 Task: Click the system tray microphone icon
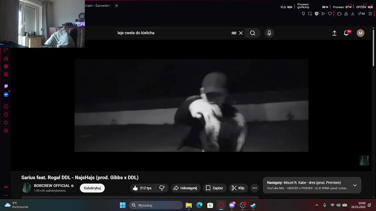pyautogui.click(x=325, y=205)
